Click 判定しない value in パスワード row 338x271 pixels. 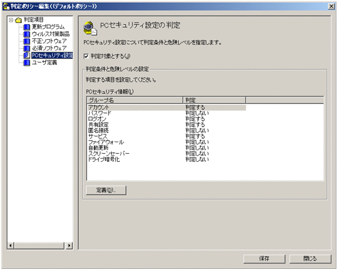[197, 113]
